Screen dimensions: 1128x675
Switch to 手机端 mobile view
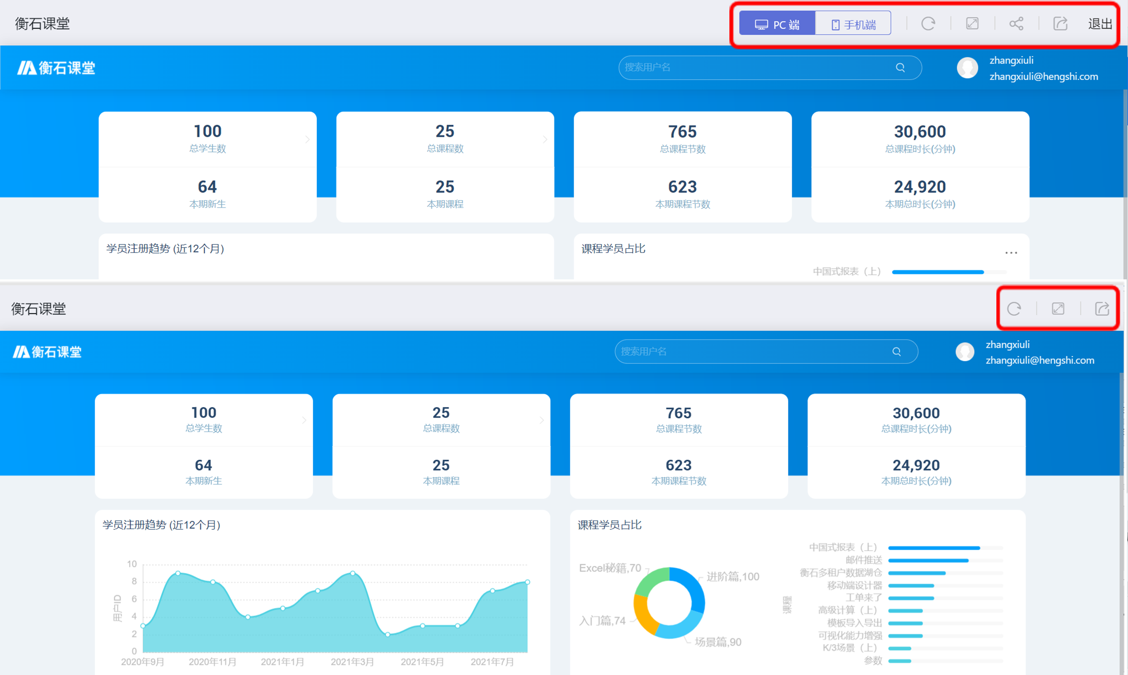tap(853, 24)
